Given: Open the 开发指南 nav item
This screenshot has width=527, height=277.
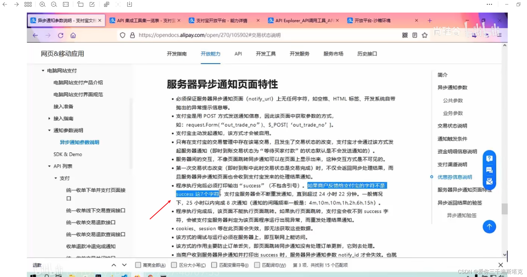Looking at the screenshot, I should click(x=177, y=54).
